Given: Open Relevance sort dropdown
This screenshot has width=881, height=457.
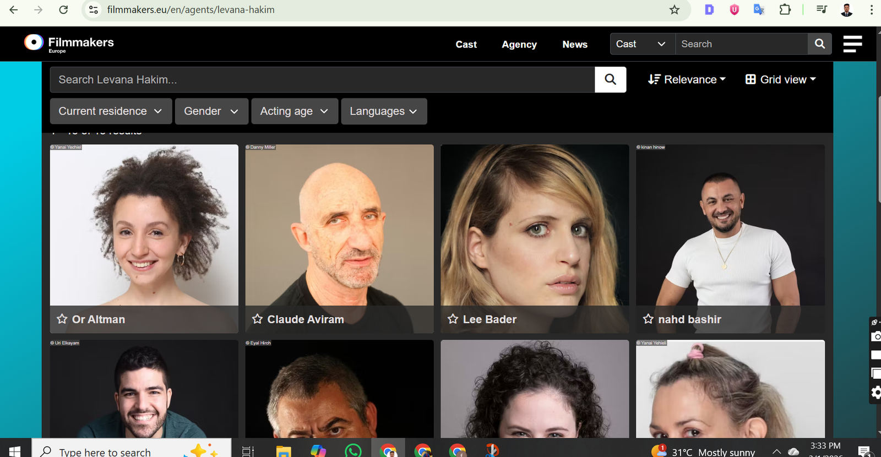Looking at the screenshot, I should 687,79.
